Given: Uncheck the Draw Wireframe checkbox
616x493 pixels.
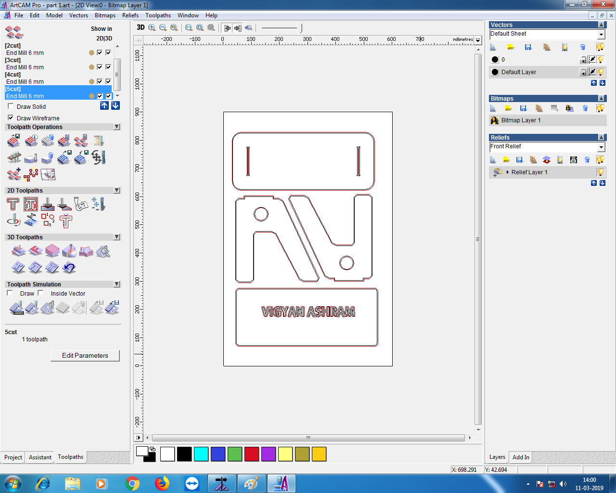Looking at the screenshot, I should [11, 118].
